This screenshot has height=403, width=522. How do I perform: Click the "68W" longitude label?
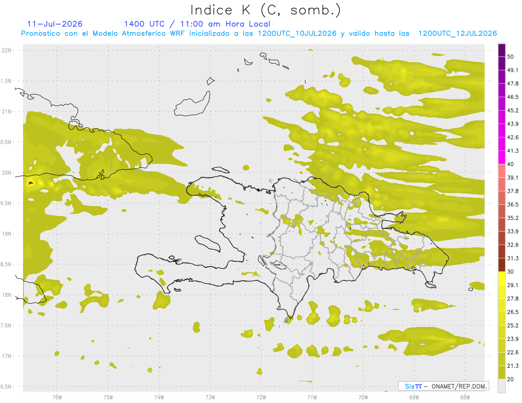click(465, 397)
